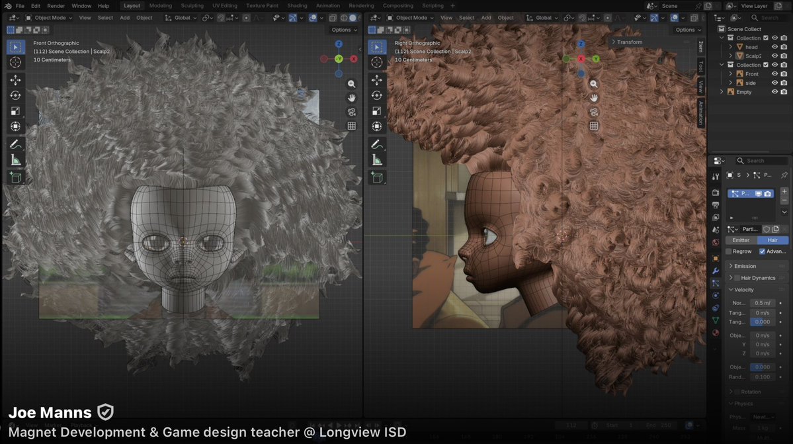Open Object Mode dropdown in right viewport
This screenshot has height=444, width=793.
pos(410,18)
